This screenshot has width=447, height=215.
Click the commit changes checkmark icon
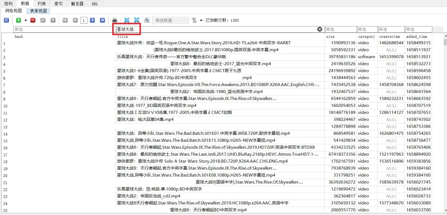pos(43,20)
